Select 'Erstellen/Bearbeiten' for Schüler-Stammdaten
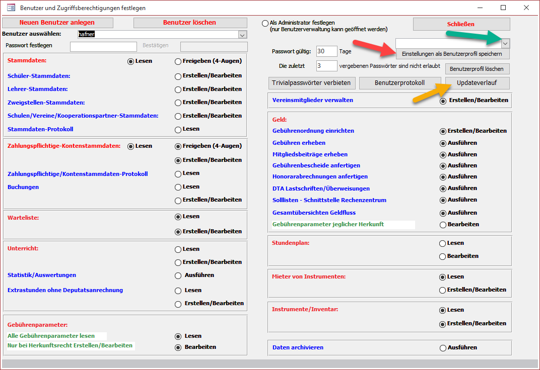Screen dimensions: 540x370 [x=178, y=76]
